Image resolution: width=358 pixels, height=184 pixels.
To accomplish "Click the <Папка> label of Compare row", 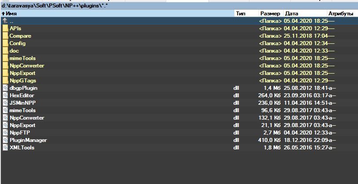I will (x=270, y=36).
